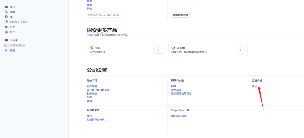The width and height of the screenshot is (304, 138).
Task: Open 开发者 (Developers) terminal icon
Action: (6, 40)
